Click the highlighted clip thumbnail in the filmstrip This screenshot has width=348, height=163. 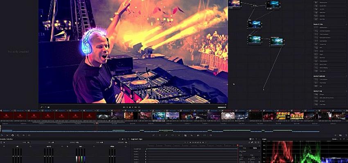pos(159,116)
